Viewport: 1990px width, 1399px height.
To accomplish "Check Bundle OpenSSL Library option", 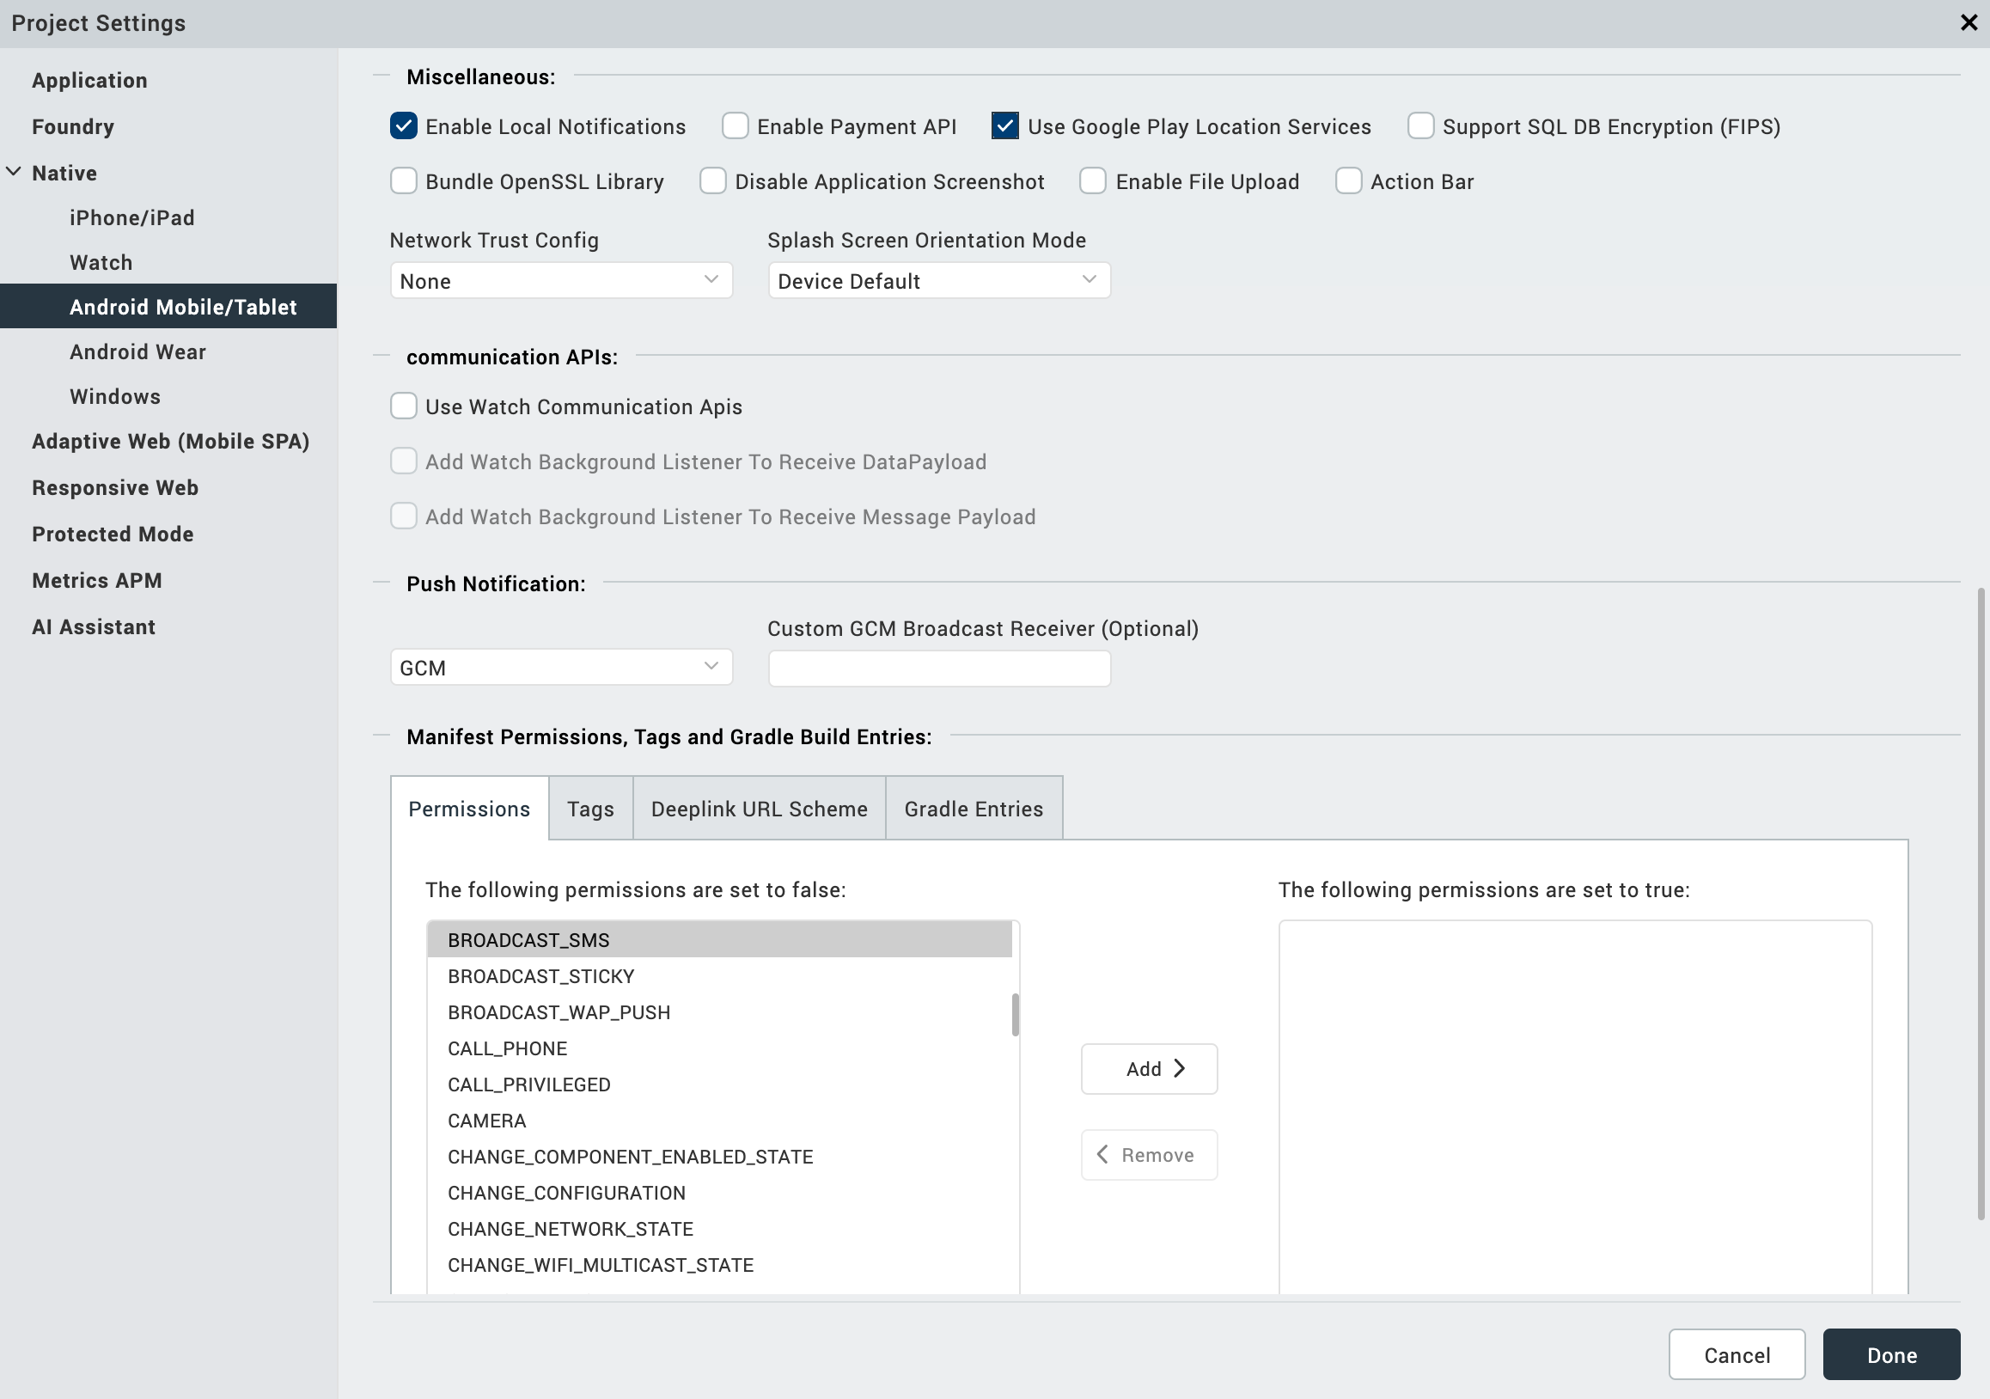I will pos(403,181).
